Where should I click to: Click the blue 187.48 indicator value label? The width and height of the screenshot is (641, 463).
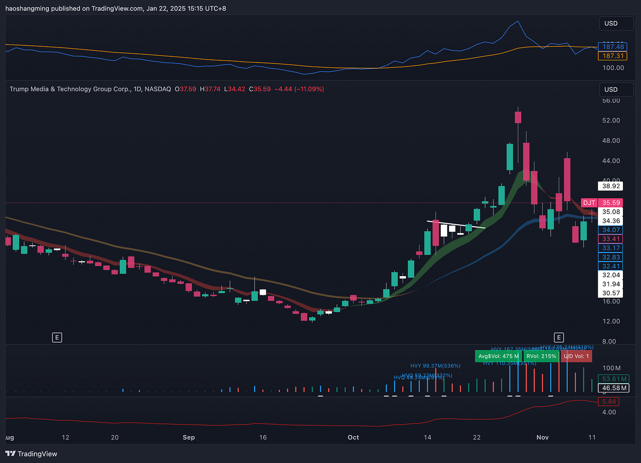tap(613, 47)
